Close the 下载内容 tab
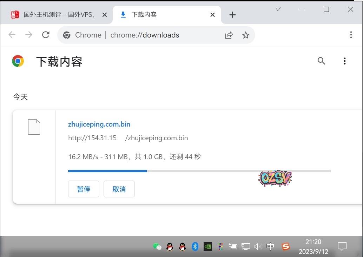The height and width of the screenshot is (257, 363). click(212, 15)
